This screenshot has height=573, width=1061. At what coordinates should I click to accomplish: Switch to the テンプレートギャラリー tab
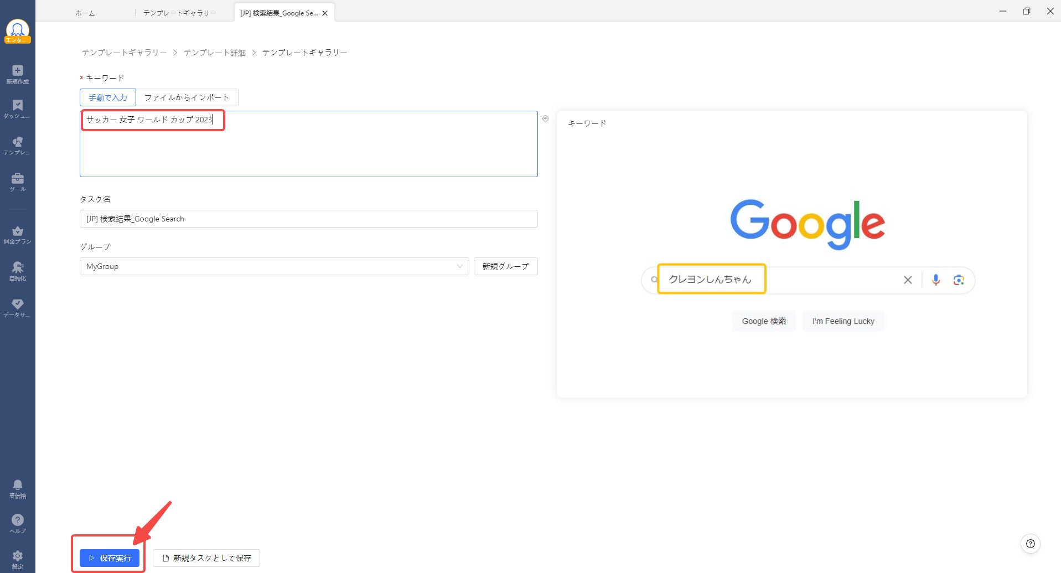179,13
